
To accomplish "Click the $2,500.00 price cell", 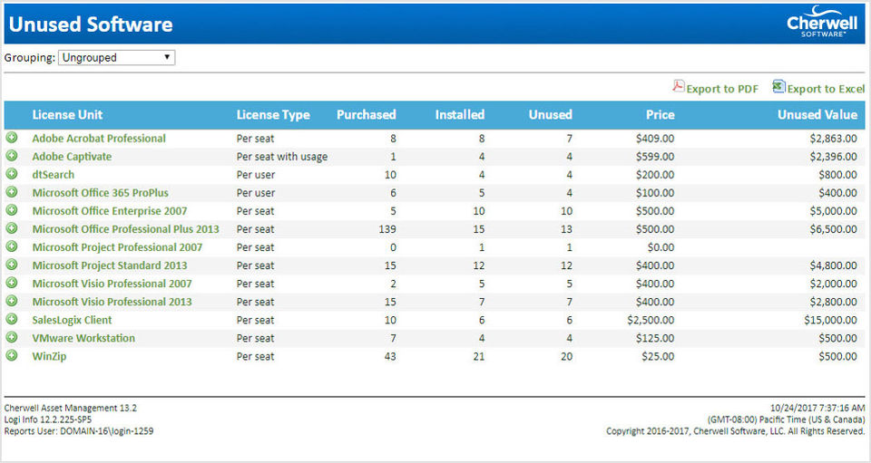I will click(x=651, y=320).
